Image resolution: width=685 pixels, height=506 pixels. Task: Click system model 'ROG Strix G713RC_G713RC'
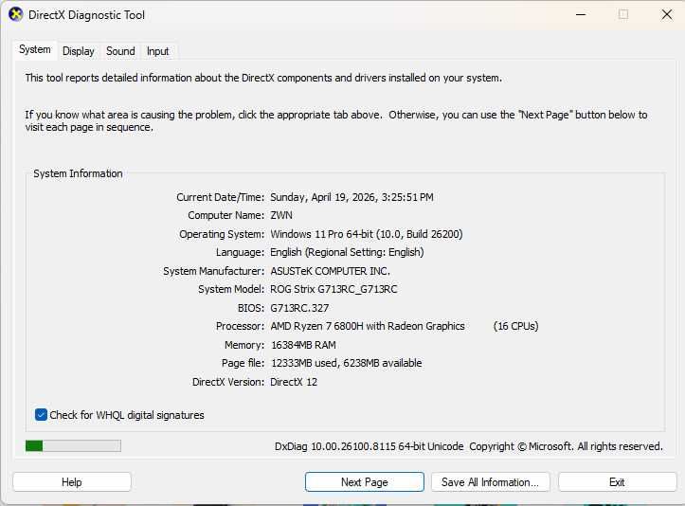[x=333, y=289]
